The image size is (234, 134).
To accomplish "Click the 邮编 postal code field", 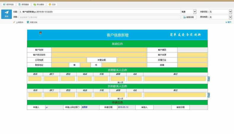I will [192, 65].
